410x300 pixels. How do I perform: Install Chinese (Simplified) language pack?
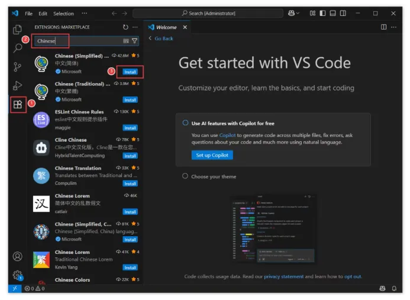click(130, 72)
